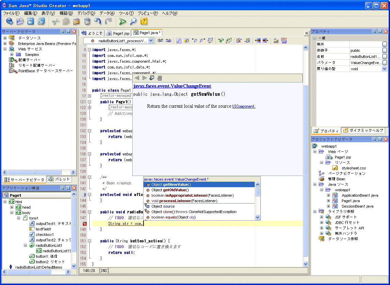Expand the folded code on line 17

pyautogui.click(x=90, y=96)
